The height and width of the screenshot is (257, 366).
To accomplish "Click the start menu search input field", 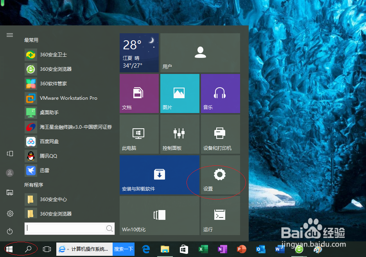I will pos(70,228).
